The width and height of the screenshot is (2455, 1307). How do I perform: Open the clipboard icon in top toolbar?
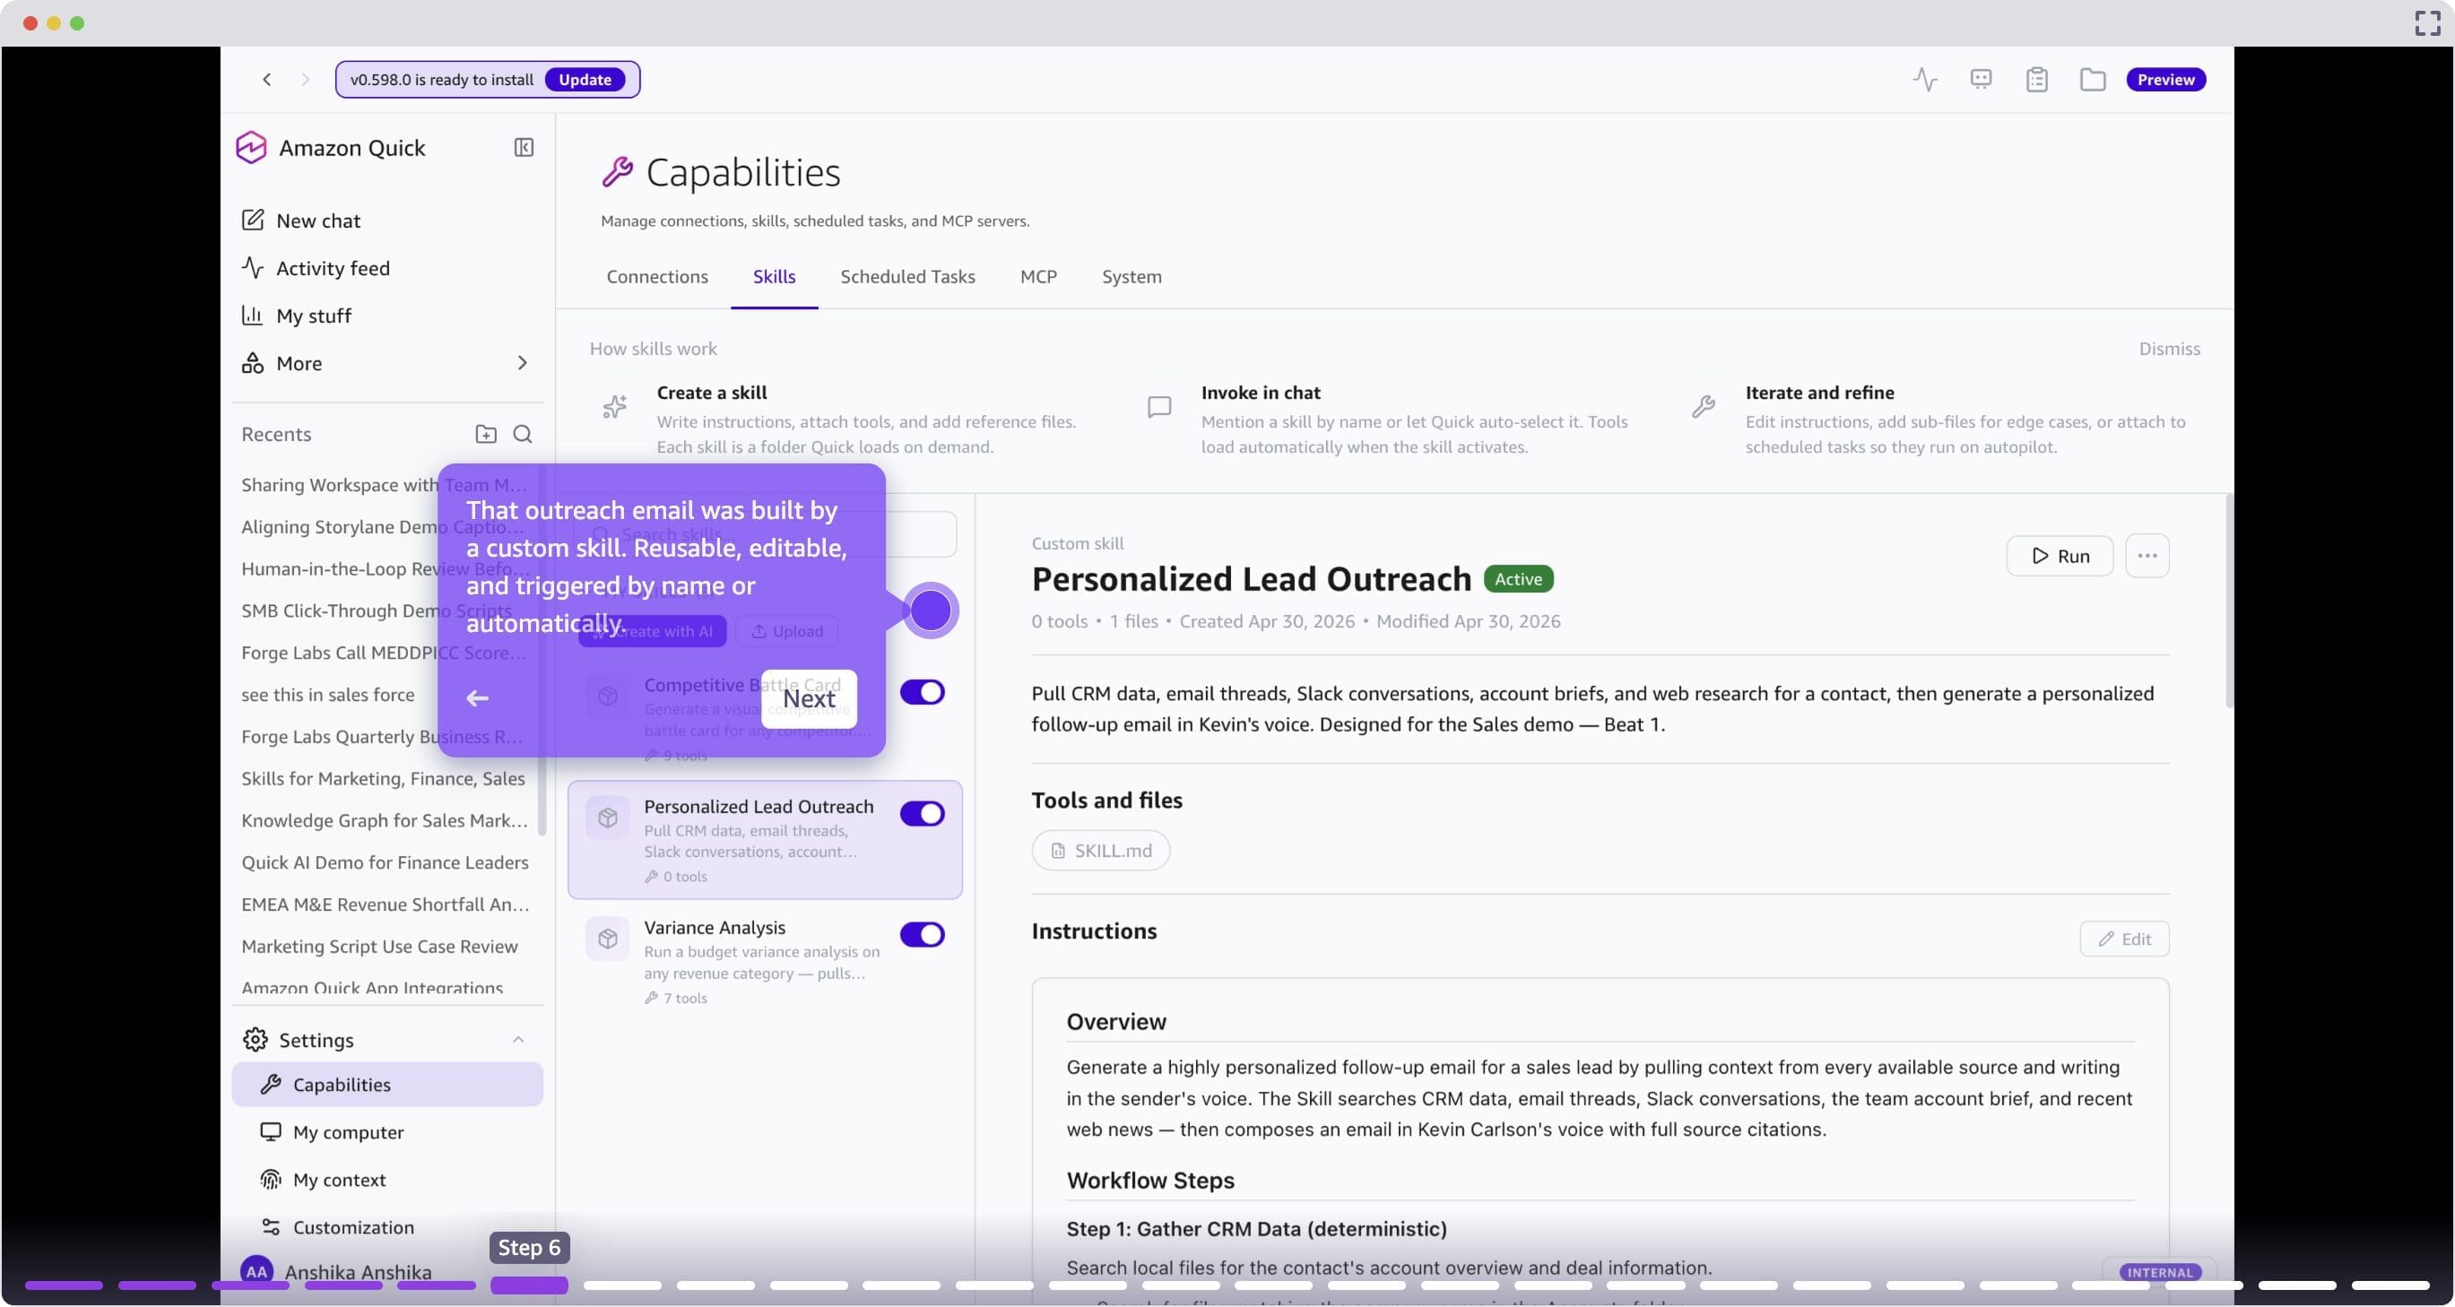(x=2036, y=79)
